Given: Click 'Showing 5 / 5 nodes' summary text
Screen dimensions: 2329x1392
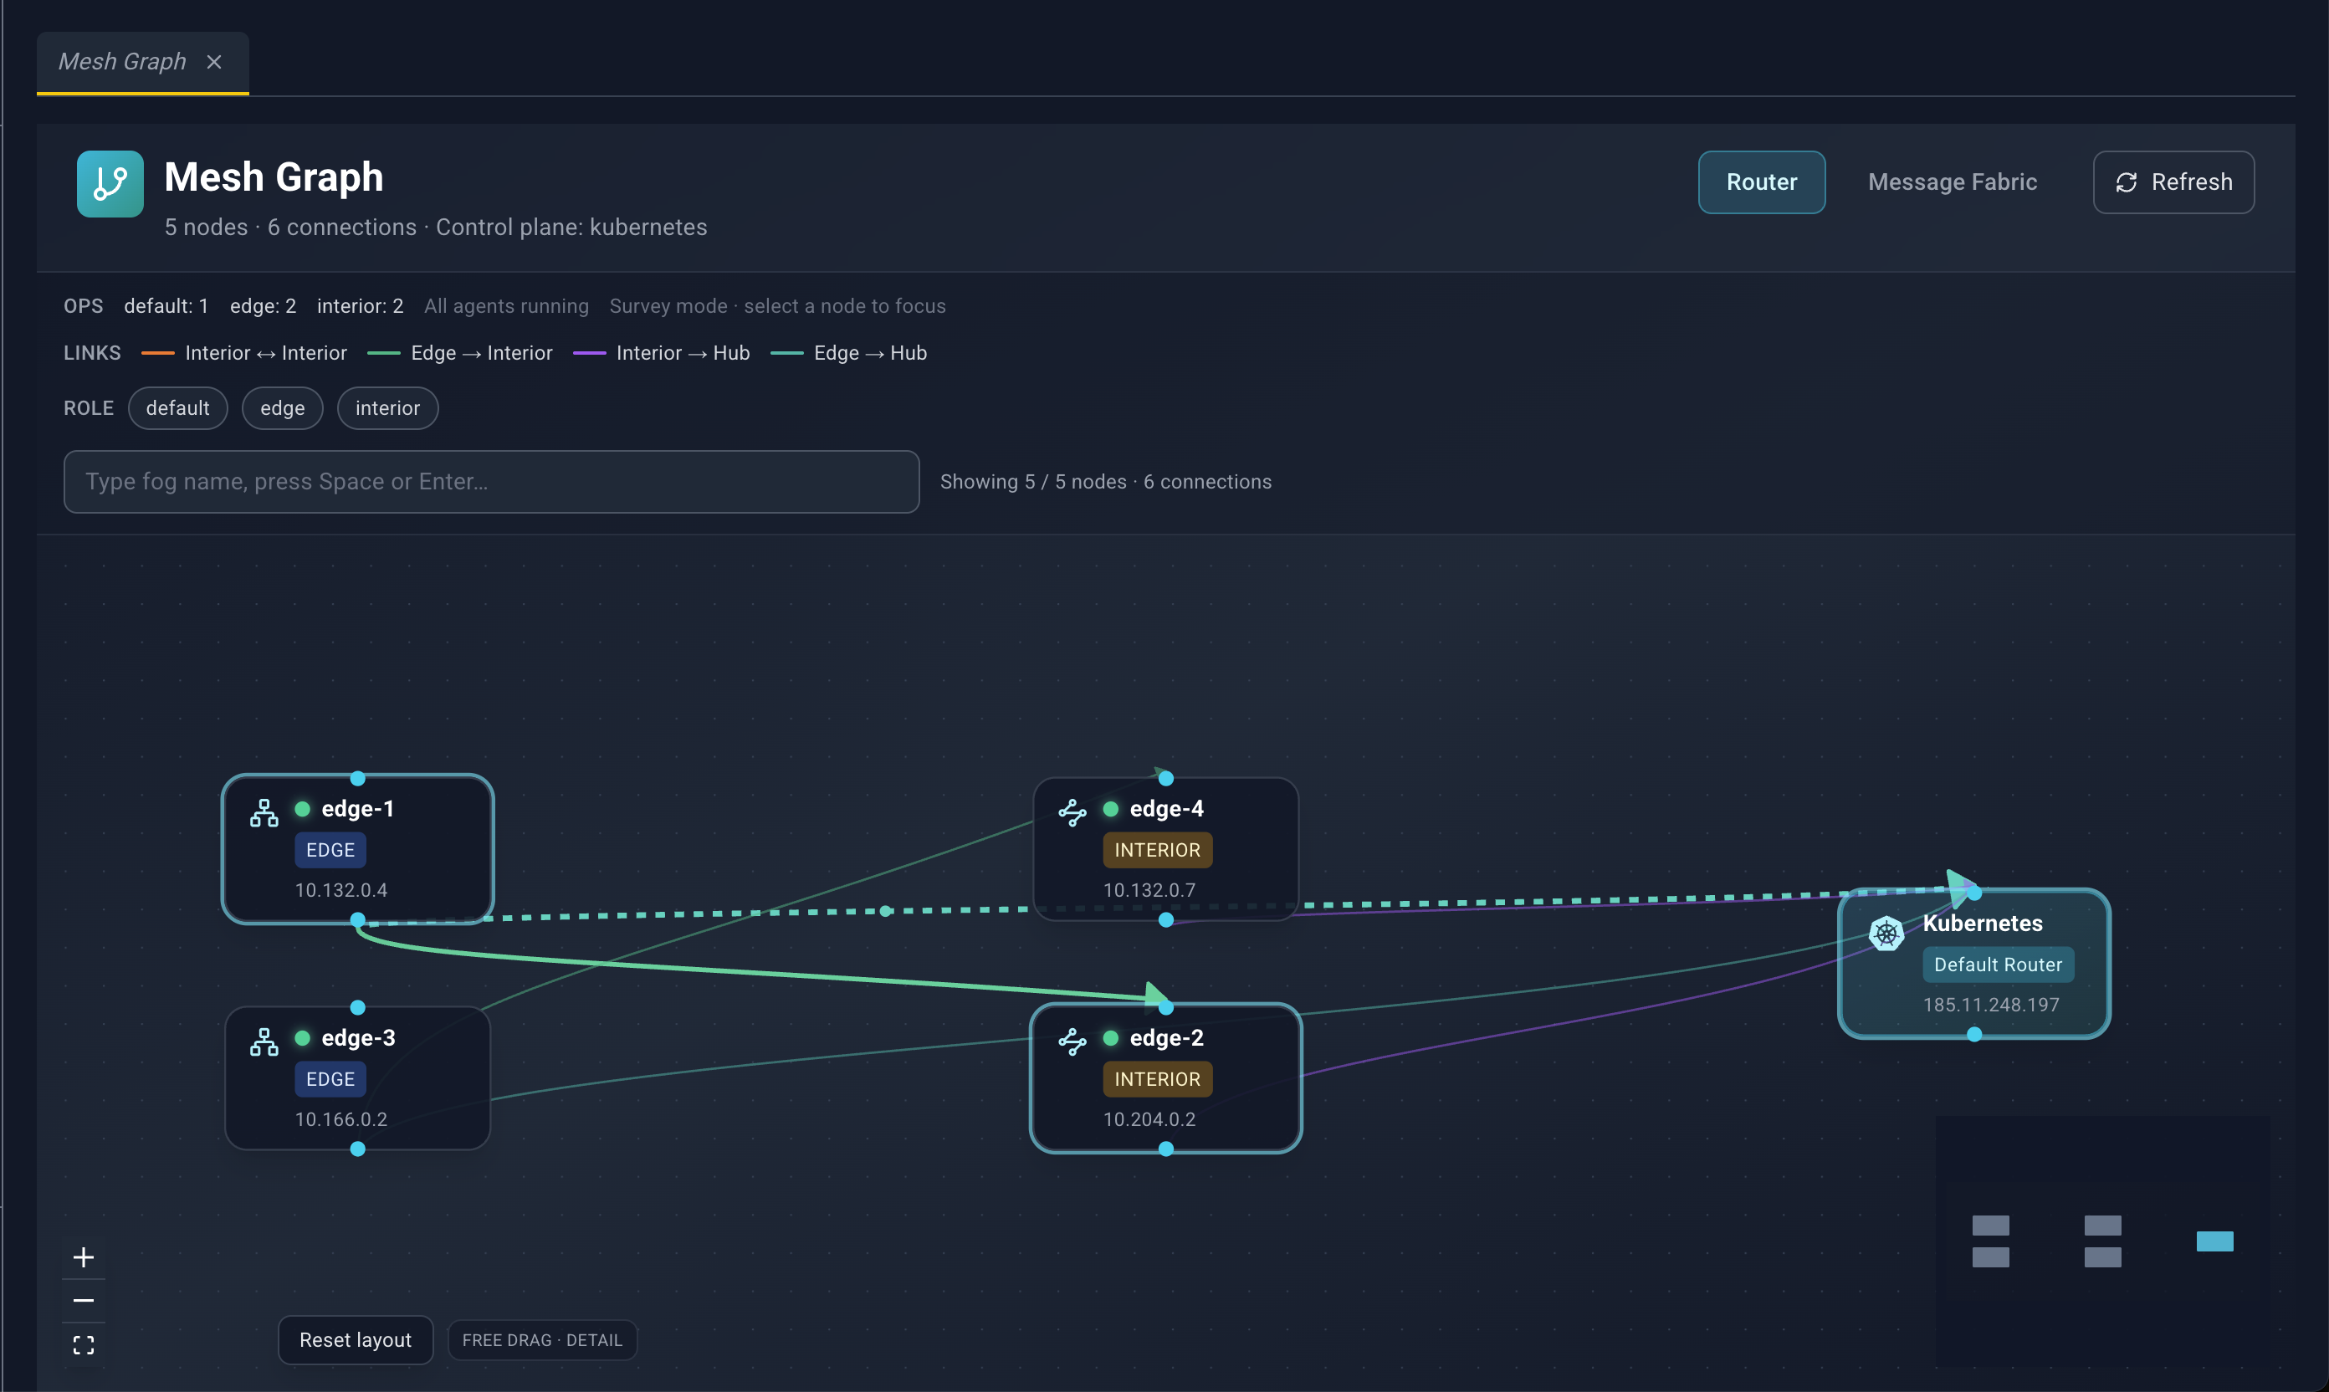Looking at the screenshot, I should point(1034,482).
